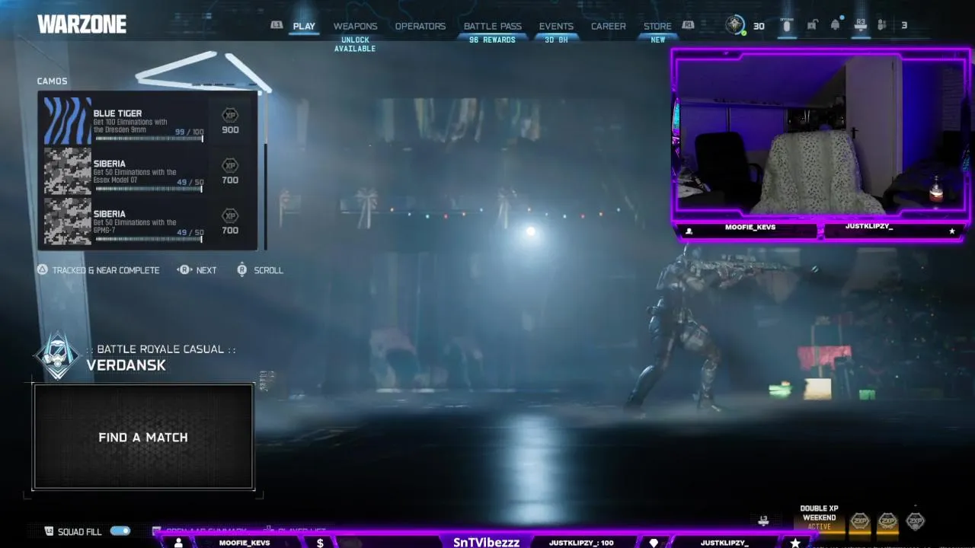This screenshot has width=975, height=548.
Task: Click the Double XP Weekend Active label
Action: pos(819,518)
